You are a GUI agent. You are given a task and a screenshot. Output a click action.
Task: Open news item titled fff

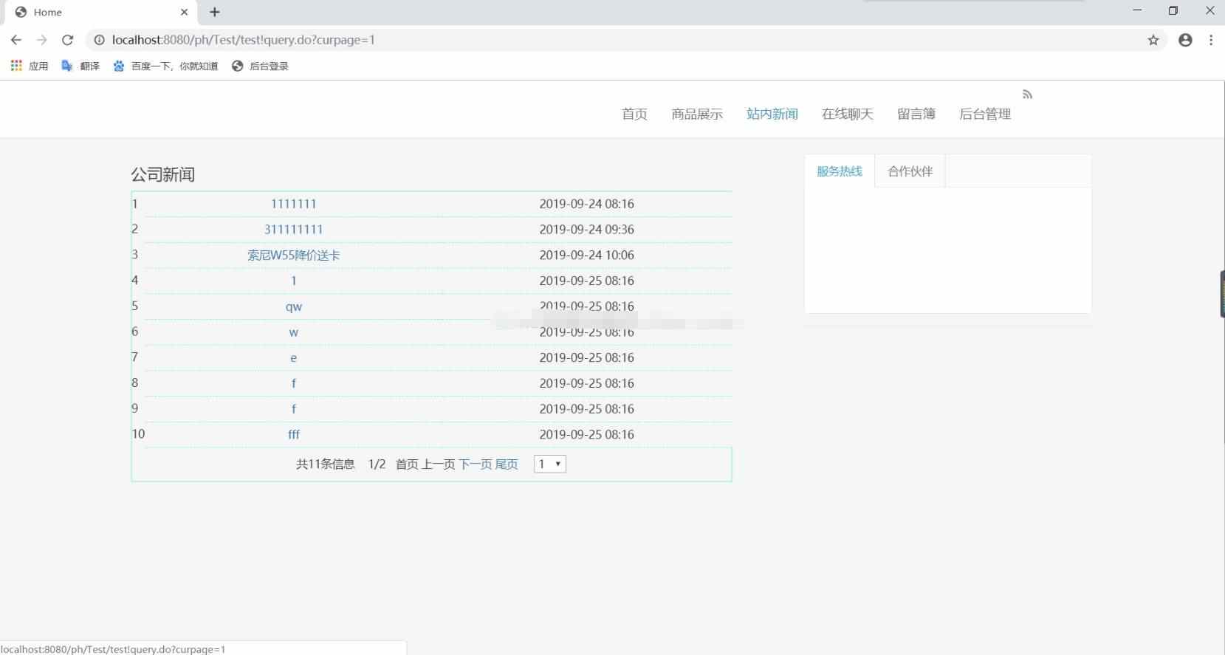(294, 434)
